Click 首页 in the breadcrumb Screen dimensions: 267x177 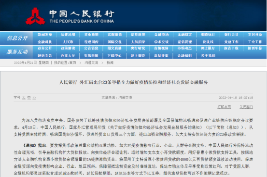click(x=73, y=63)
